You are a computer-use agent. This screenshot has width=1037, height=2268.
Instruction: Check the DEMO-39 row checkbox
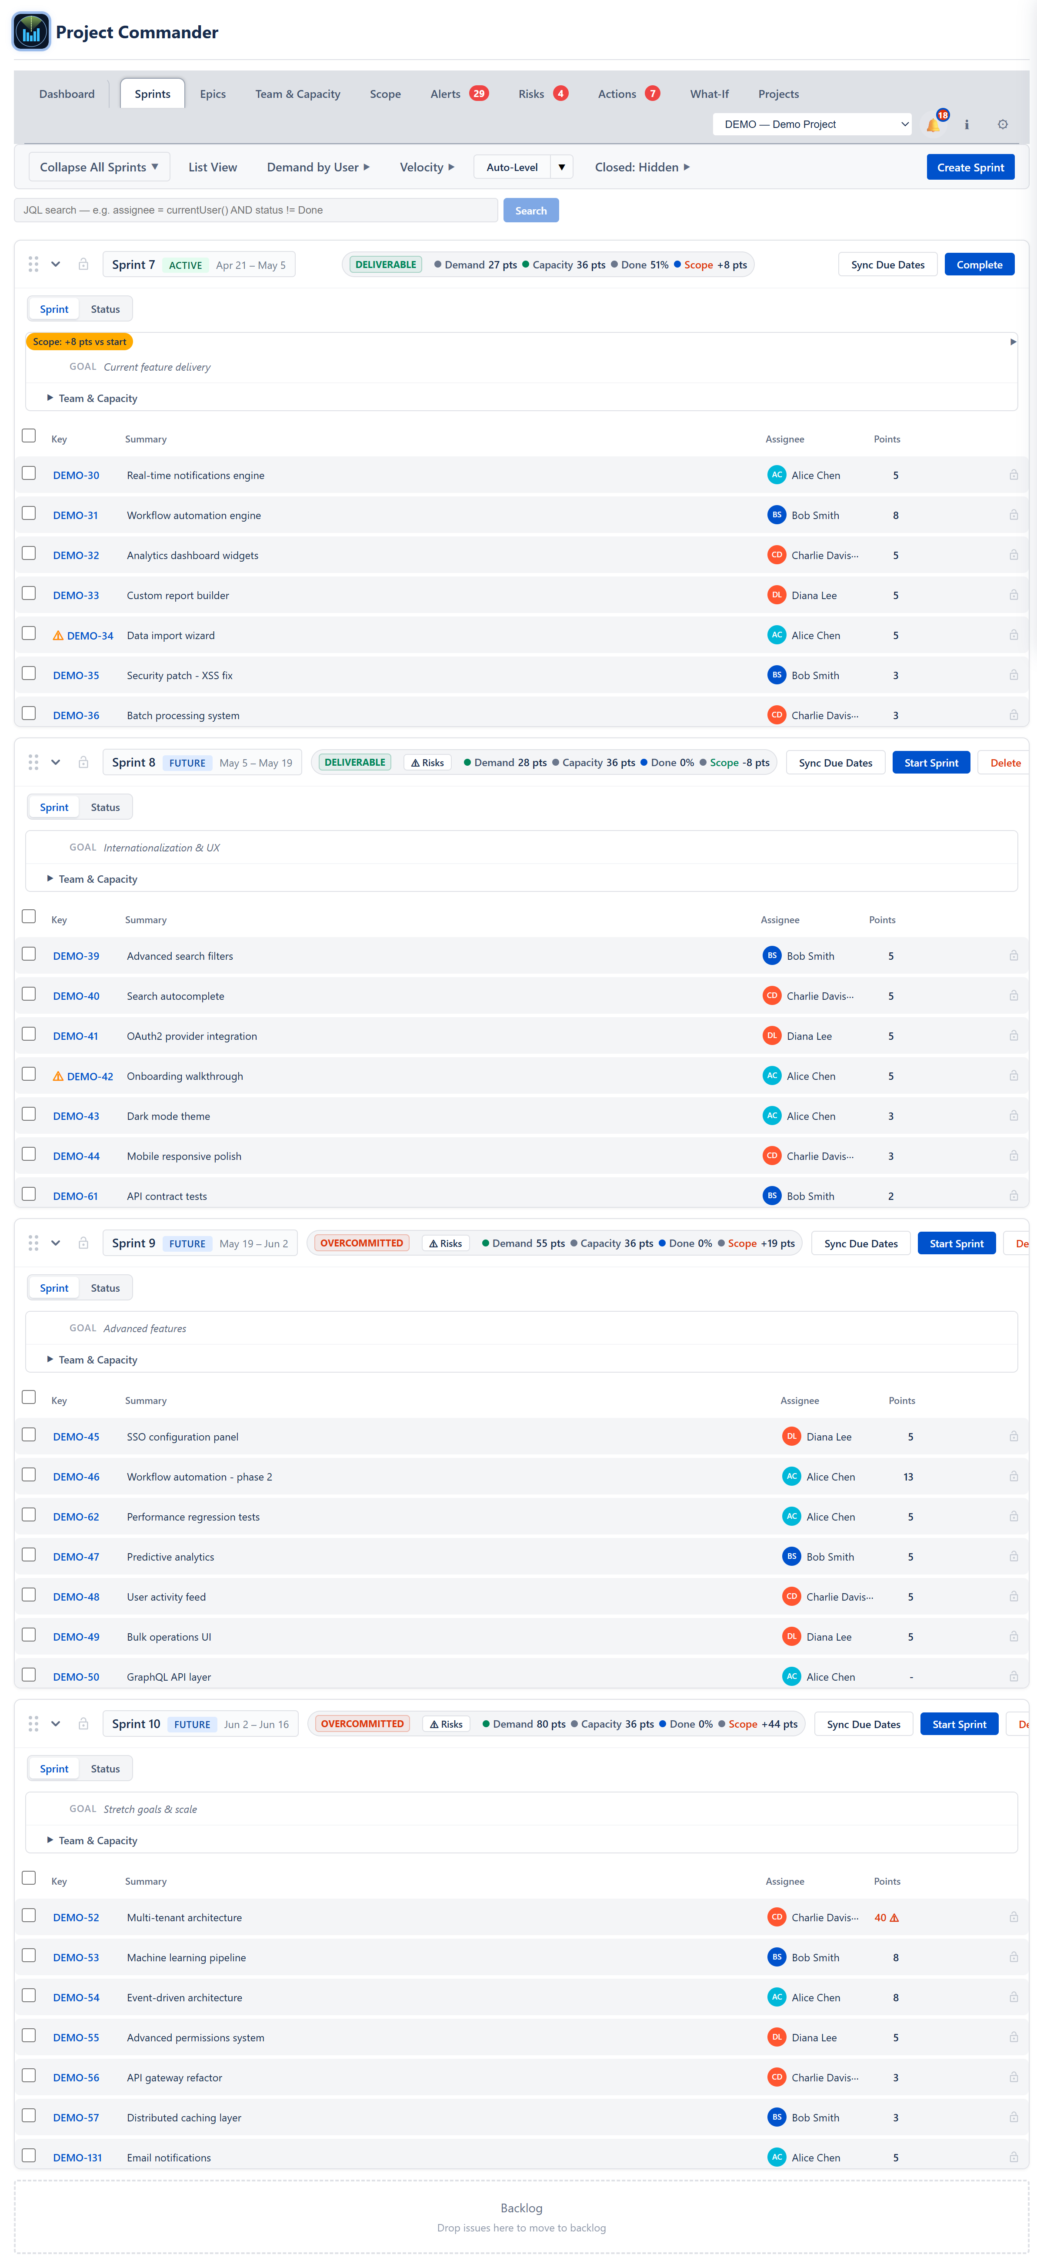coord(29,954)
